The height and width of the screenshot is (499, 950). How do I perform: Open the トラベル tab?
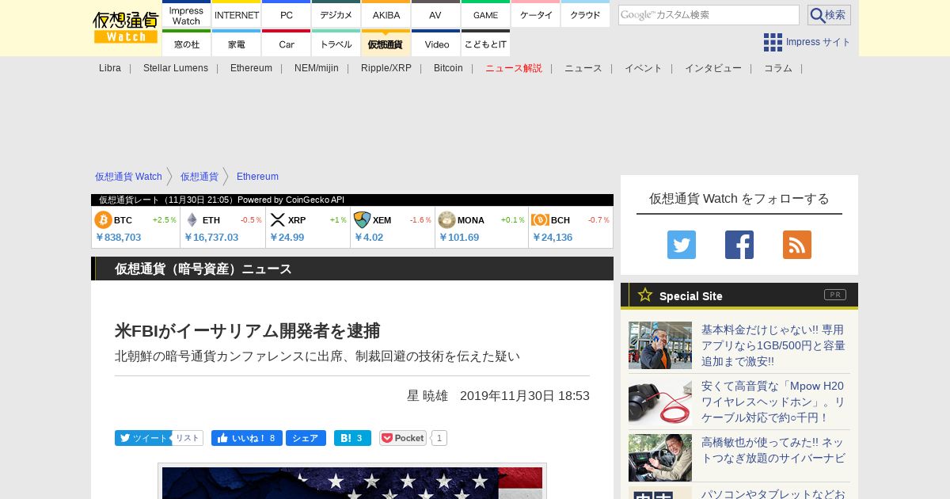point(336,44)
